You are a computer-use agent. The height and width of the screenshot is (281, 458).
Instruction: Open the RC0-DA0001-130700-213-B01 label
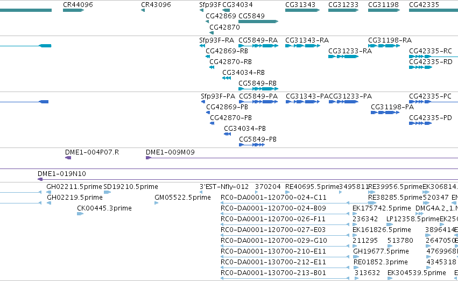(x=273, y=273)
